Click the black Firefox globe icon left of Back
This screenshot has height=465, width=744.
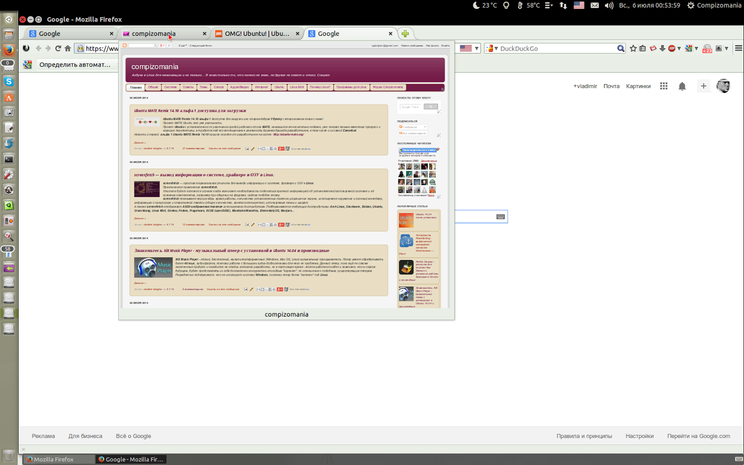tap(26, 48)
